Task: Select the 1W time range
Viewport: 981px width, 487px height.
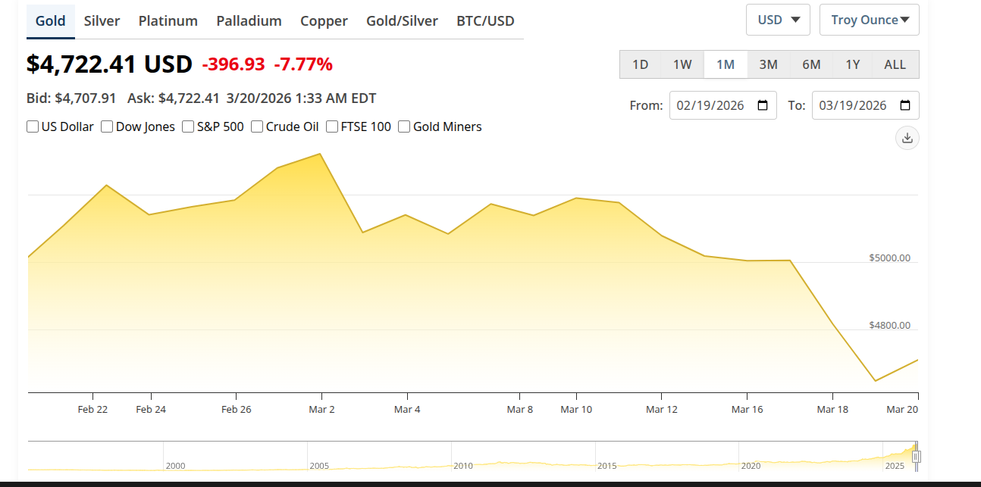Action: pos(682,64)
